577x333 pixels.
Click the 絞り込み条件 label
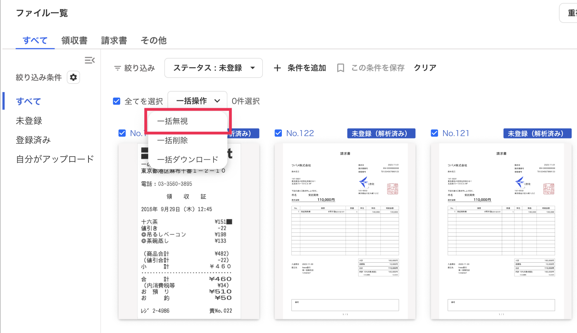point(39,77)
